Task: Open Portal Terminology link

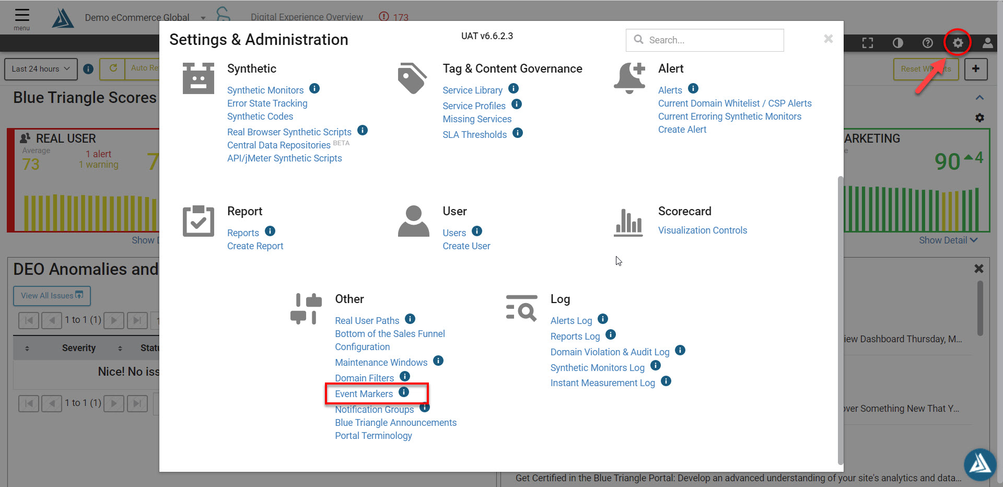Action: (374, 436)
